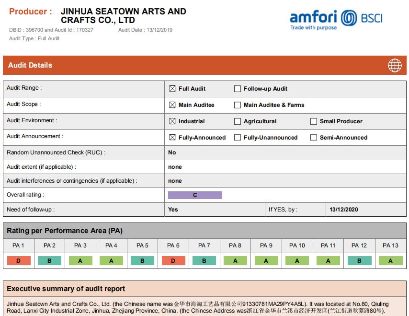Click the Yes value for Need of follow-up
This screenshot has height=316, width=409.
coord(173,210)
